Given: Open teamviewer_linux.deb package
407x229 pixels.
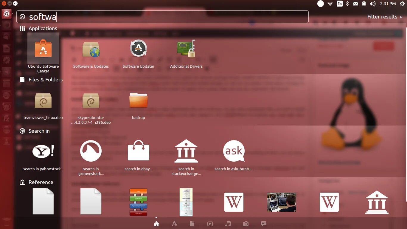Looking at the screenshot, I should (43, 105).
